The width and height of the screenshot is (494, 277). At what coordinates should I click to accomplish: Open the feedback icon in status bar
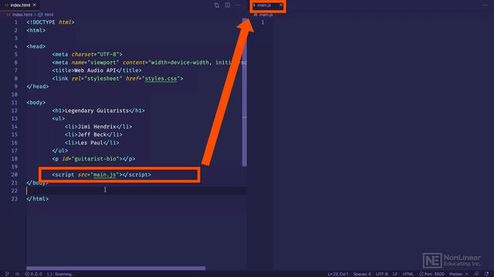pos(477,274)
